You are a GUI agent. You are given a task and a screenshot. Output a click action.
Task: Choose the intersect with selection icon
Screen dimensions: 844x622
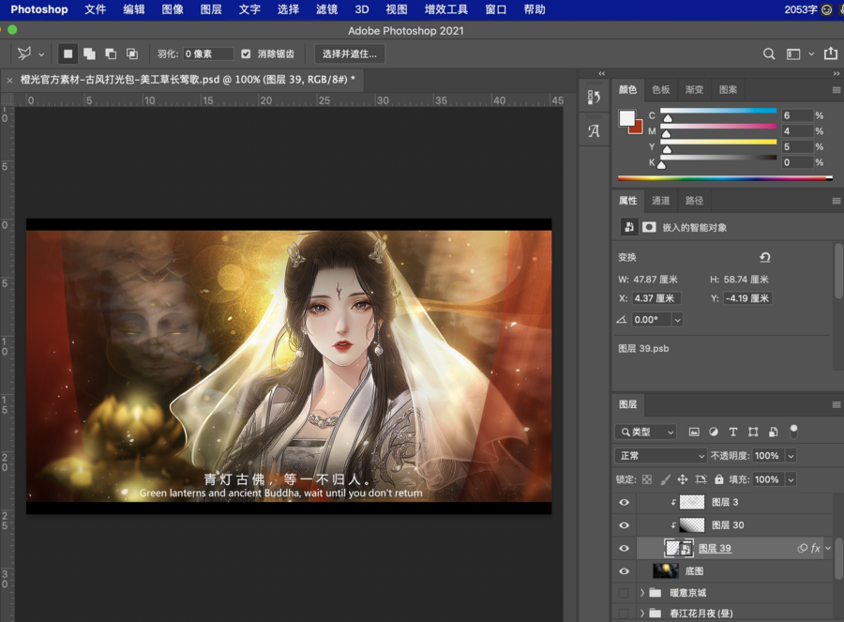tap(132, 54)
